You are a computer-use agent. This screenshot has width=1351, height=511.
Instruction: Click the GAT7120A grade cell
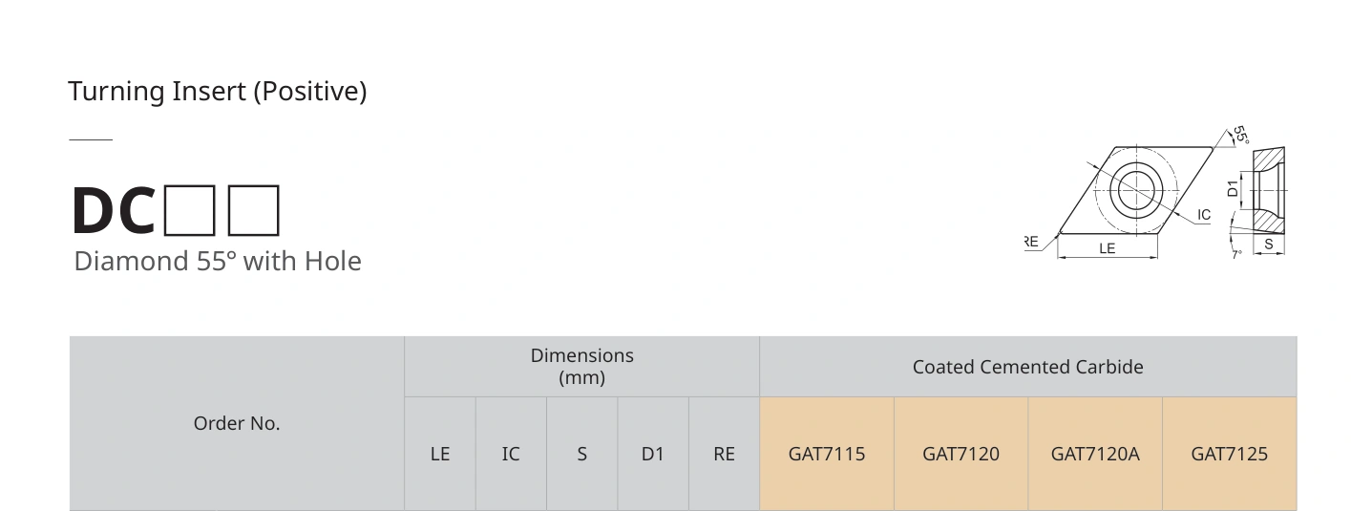tap(1095, 454)
